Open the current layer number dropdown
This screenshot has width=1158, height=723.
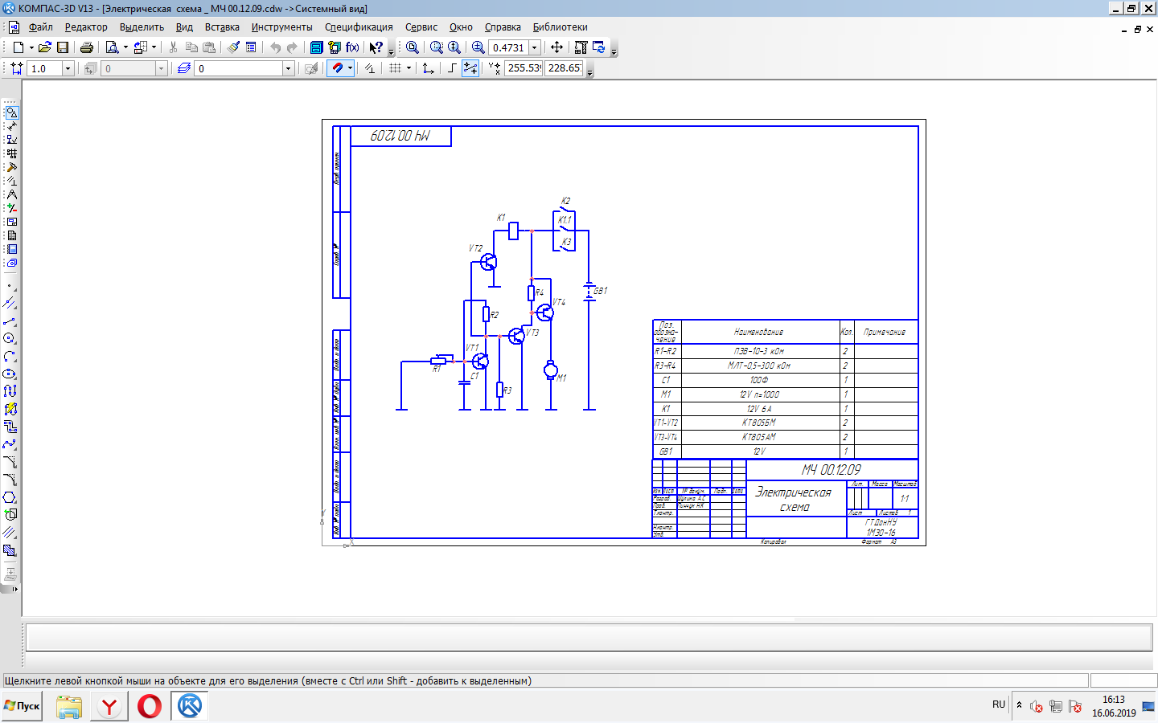[288, 68]
